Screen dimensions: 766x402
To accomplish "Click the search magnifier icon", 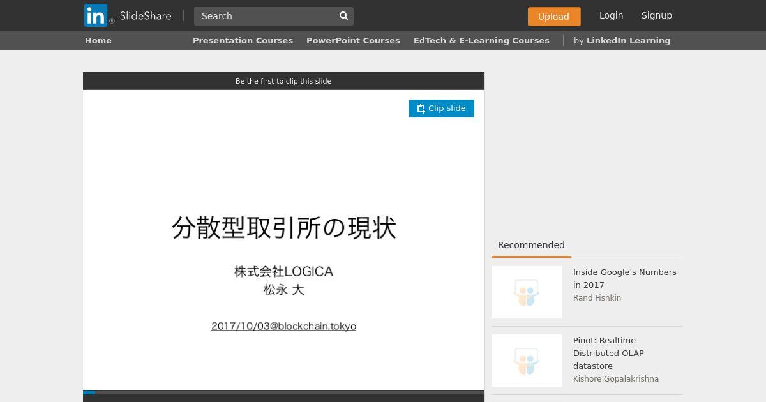I will (343, 16).
